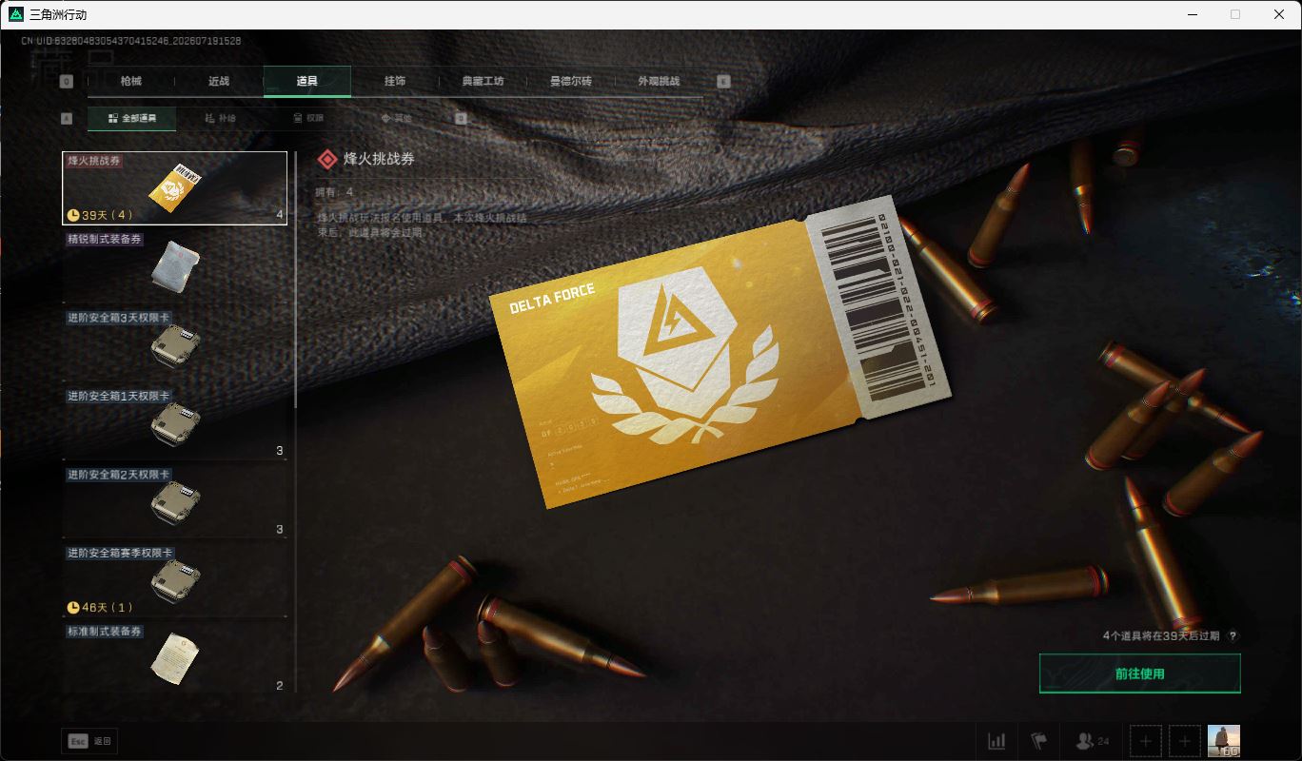Click the item list scrollbar
This screenshot has width=1302, height=761.
click(x=296, y=279)
